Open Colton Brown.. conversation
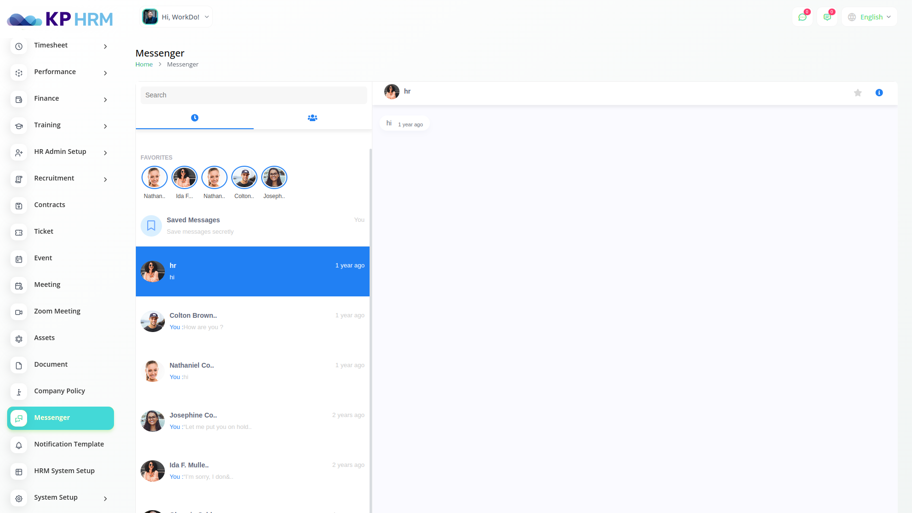Image resolution: width=912 pixels, height=513 pixels. tap(253, 321)
